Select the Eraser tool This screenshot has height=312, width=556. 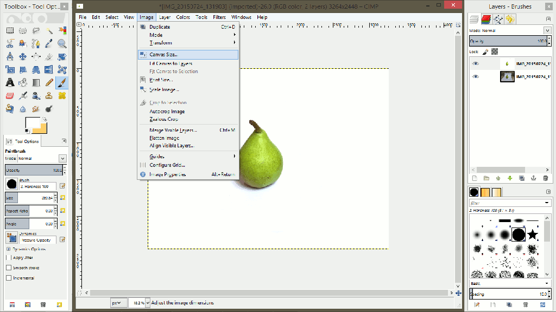tap(10, 96)
